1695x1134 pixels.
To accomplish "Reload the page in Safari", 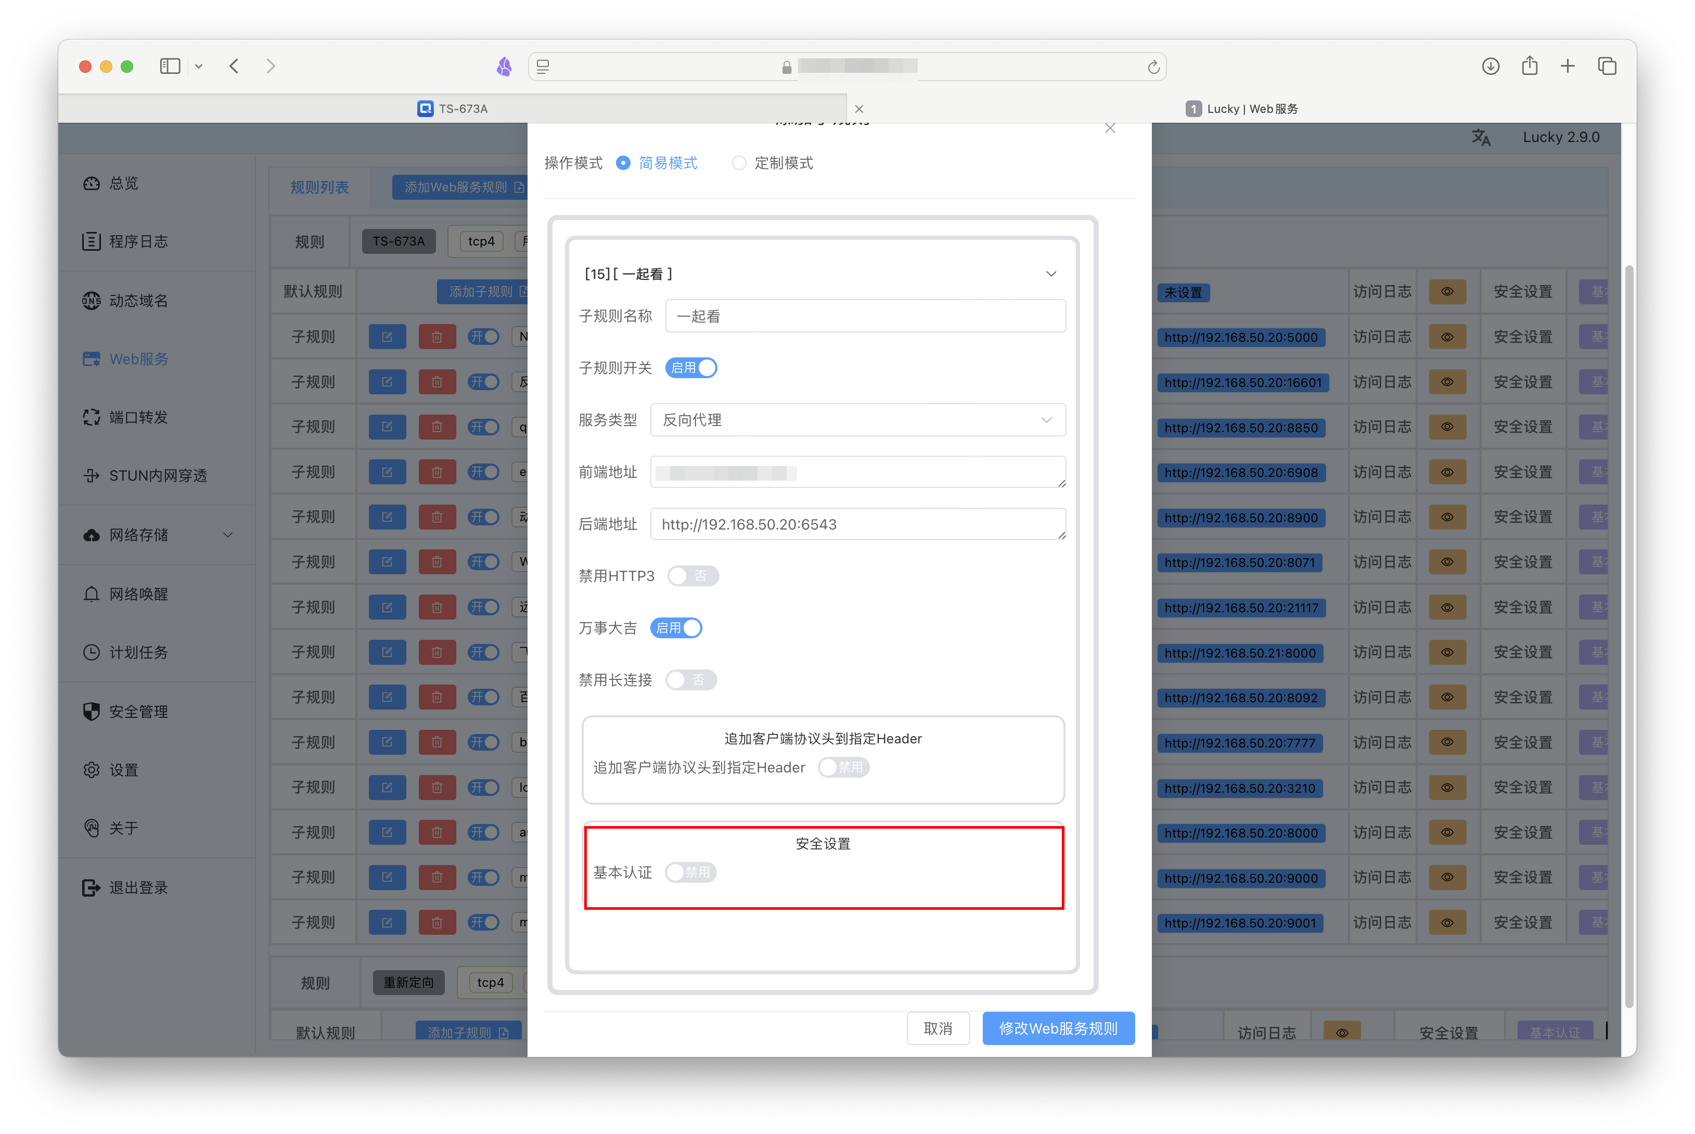I will [x=1153, y=67].
